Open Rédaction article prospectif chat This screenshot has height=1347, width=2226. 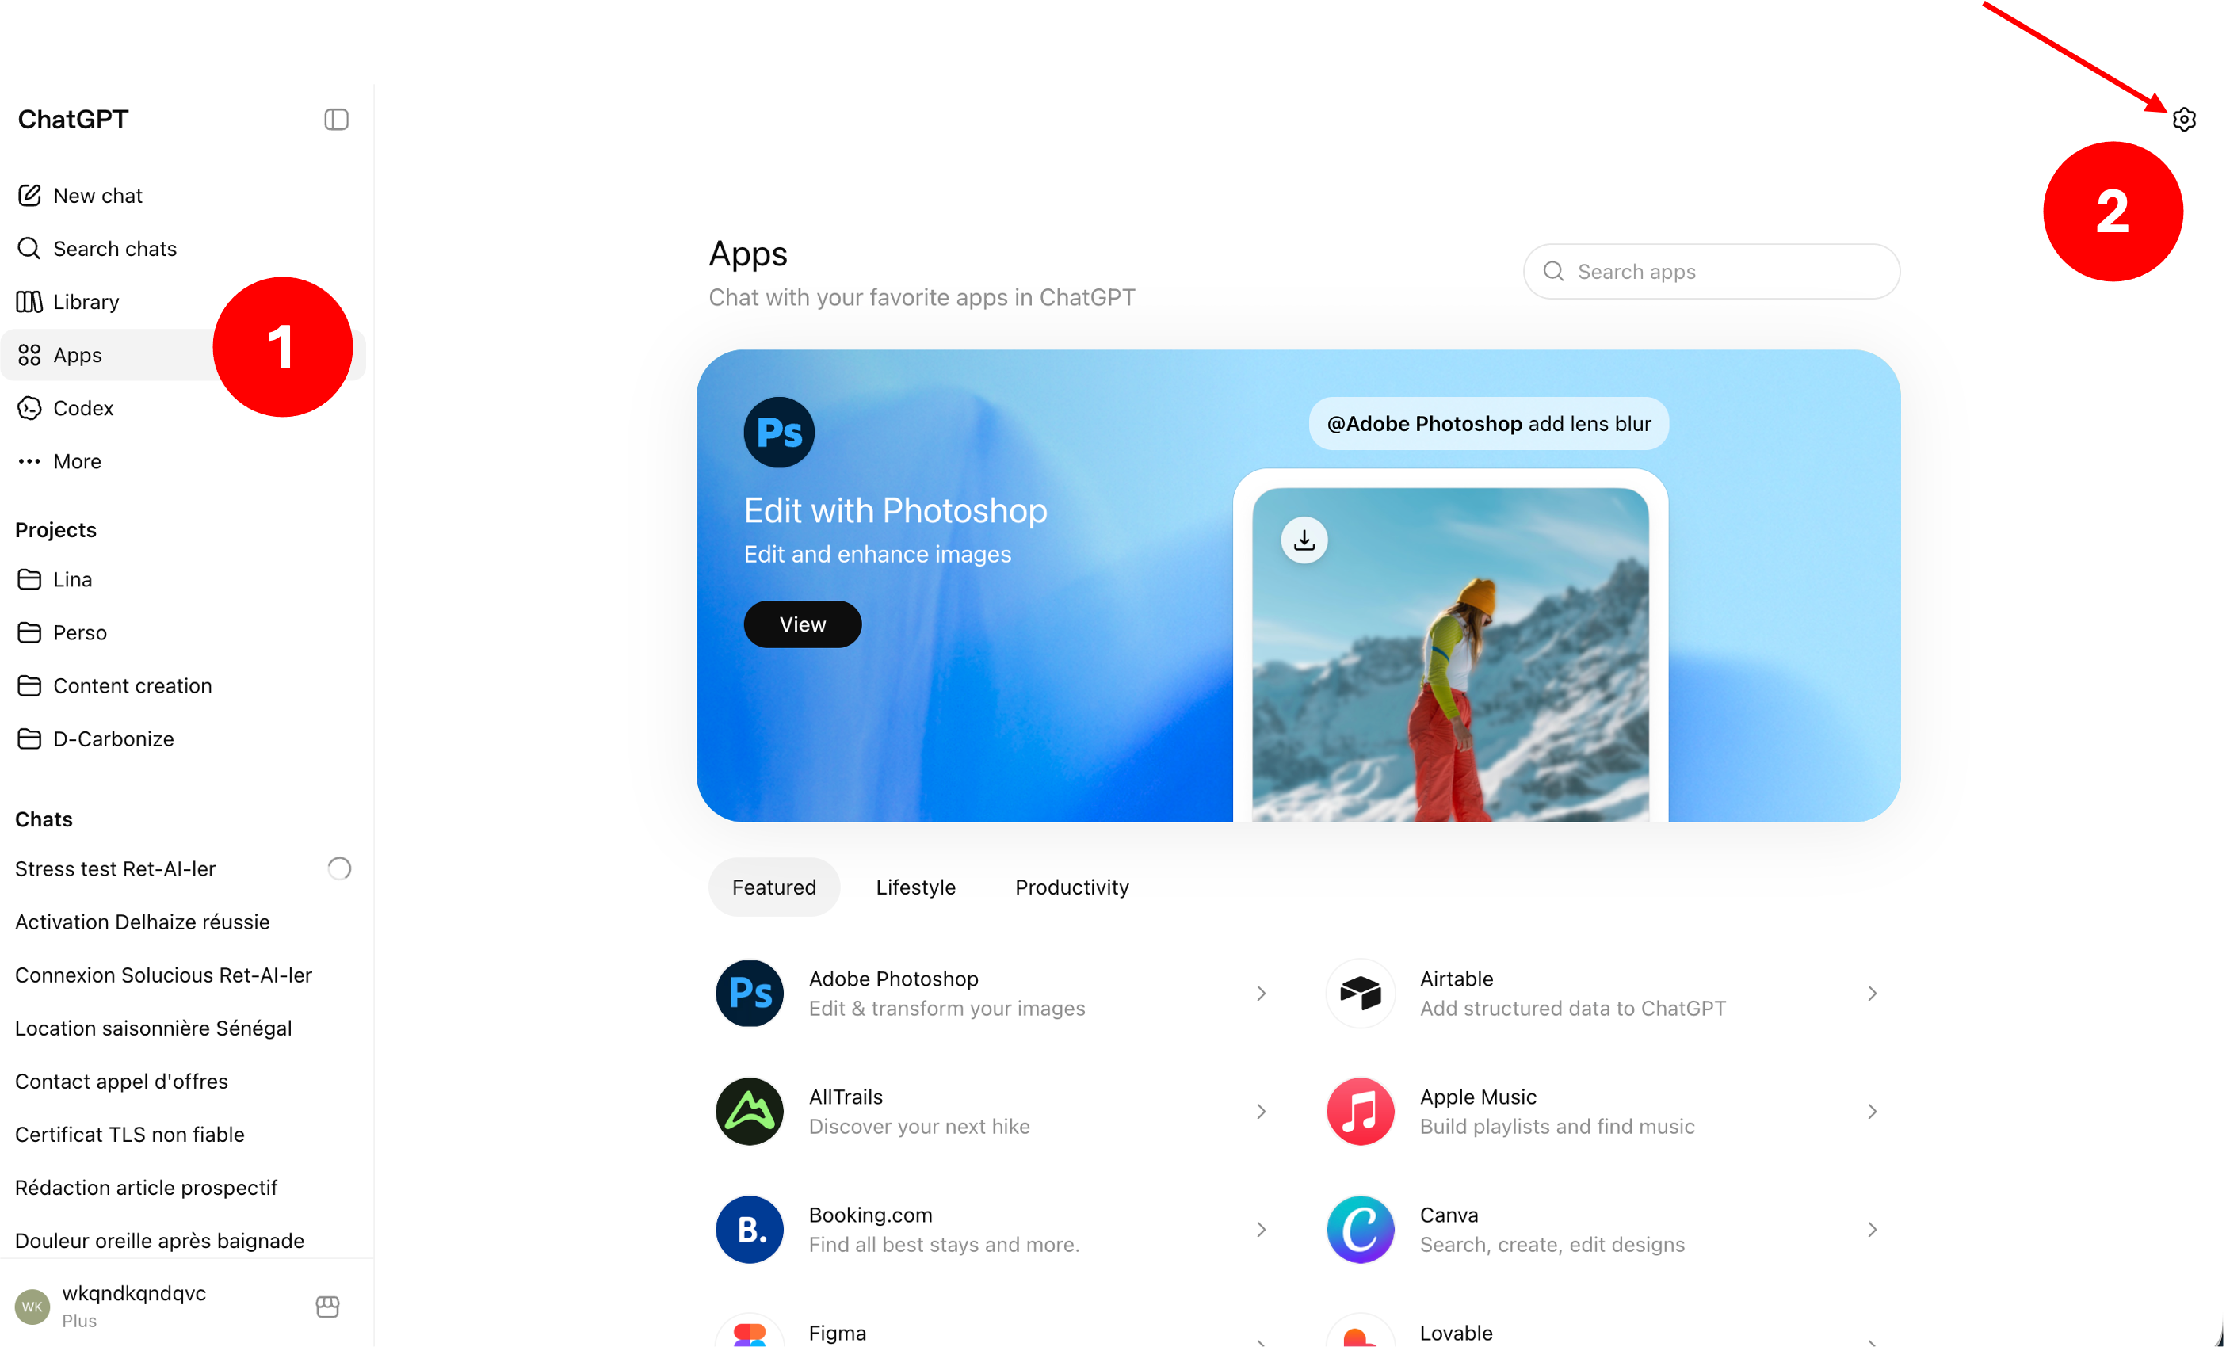tap(183, 1188)
